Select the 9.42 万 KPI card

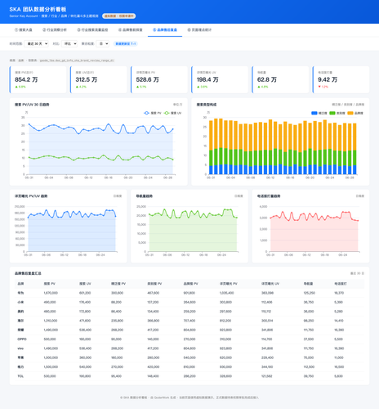pos(341,79)
